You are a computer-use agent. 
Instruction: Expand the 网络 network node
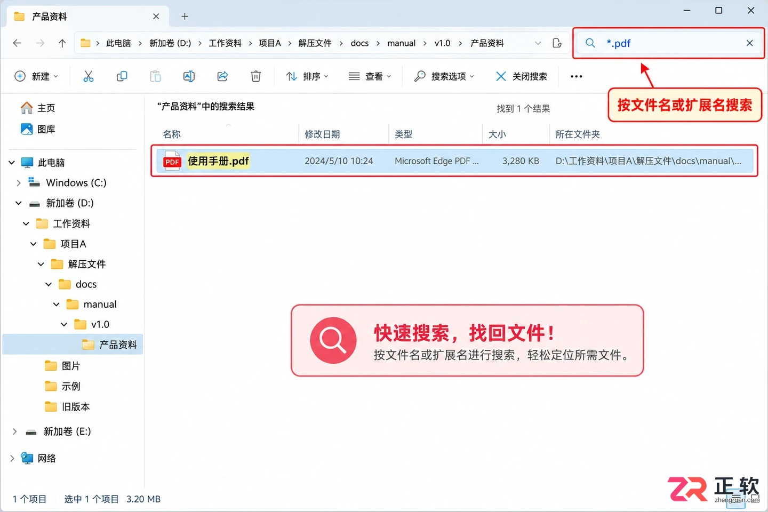coord(12,458)
